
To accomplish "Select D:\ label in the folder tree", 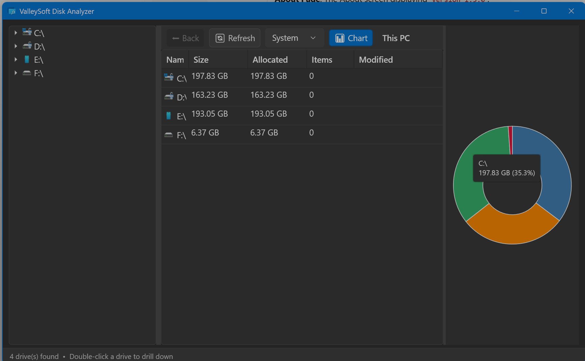I will pyautogui.click(x=39, y=47).
